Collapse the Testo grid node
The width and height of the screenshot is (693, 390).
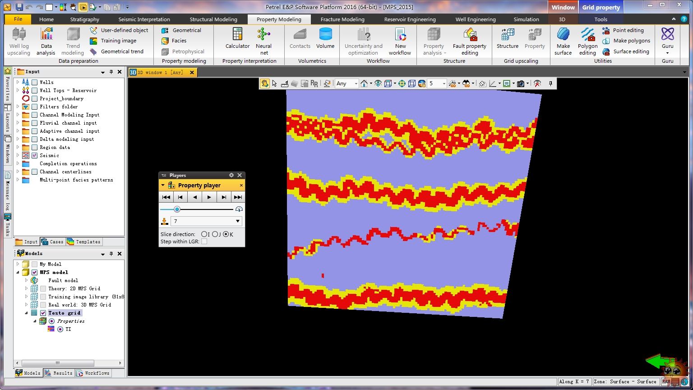26,313
